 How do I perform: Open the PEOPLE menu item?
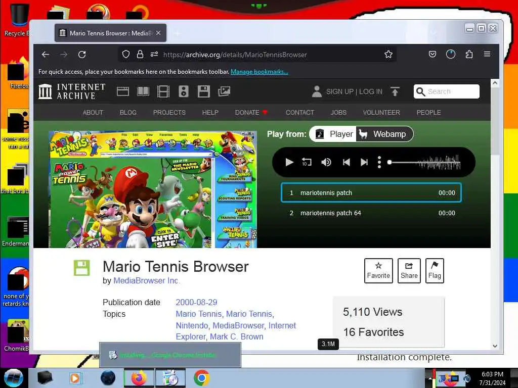pos(429,113)
